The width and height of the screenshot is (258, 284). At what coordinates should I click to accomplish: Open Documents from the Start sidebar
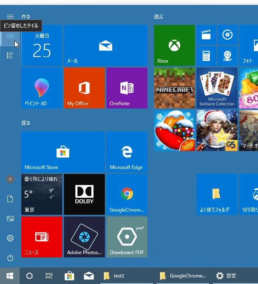(10, 199)
